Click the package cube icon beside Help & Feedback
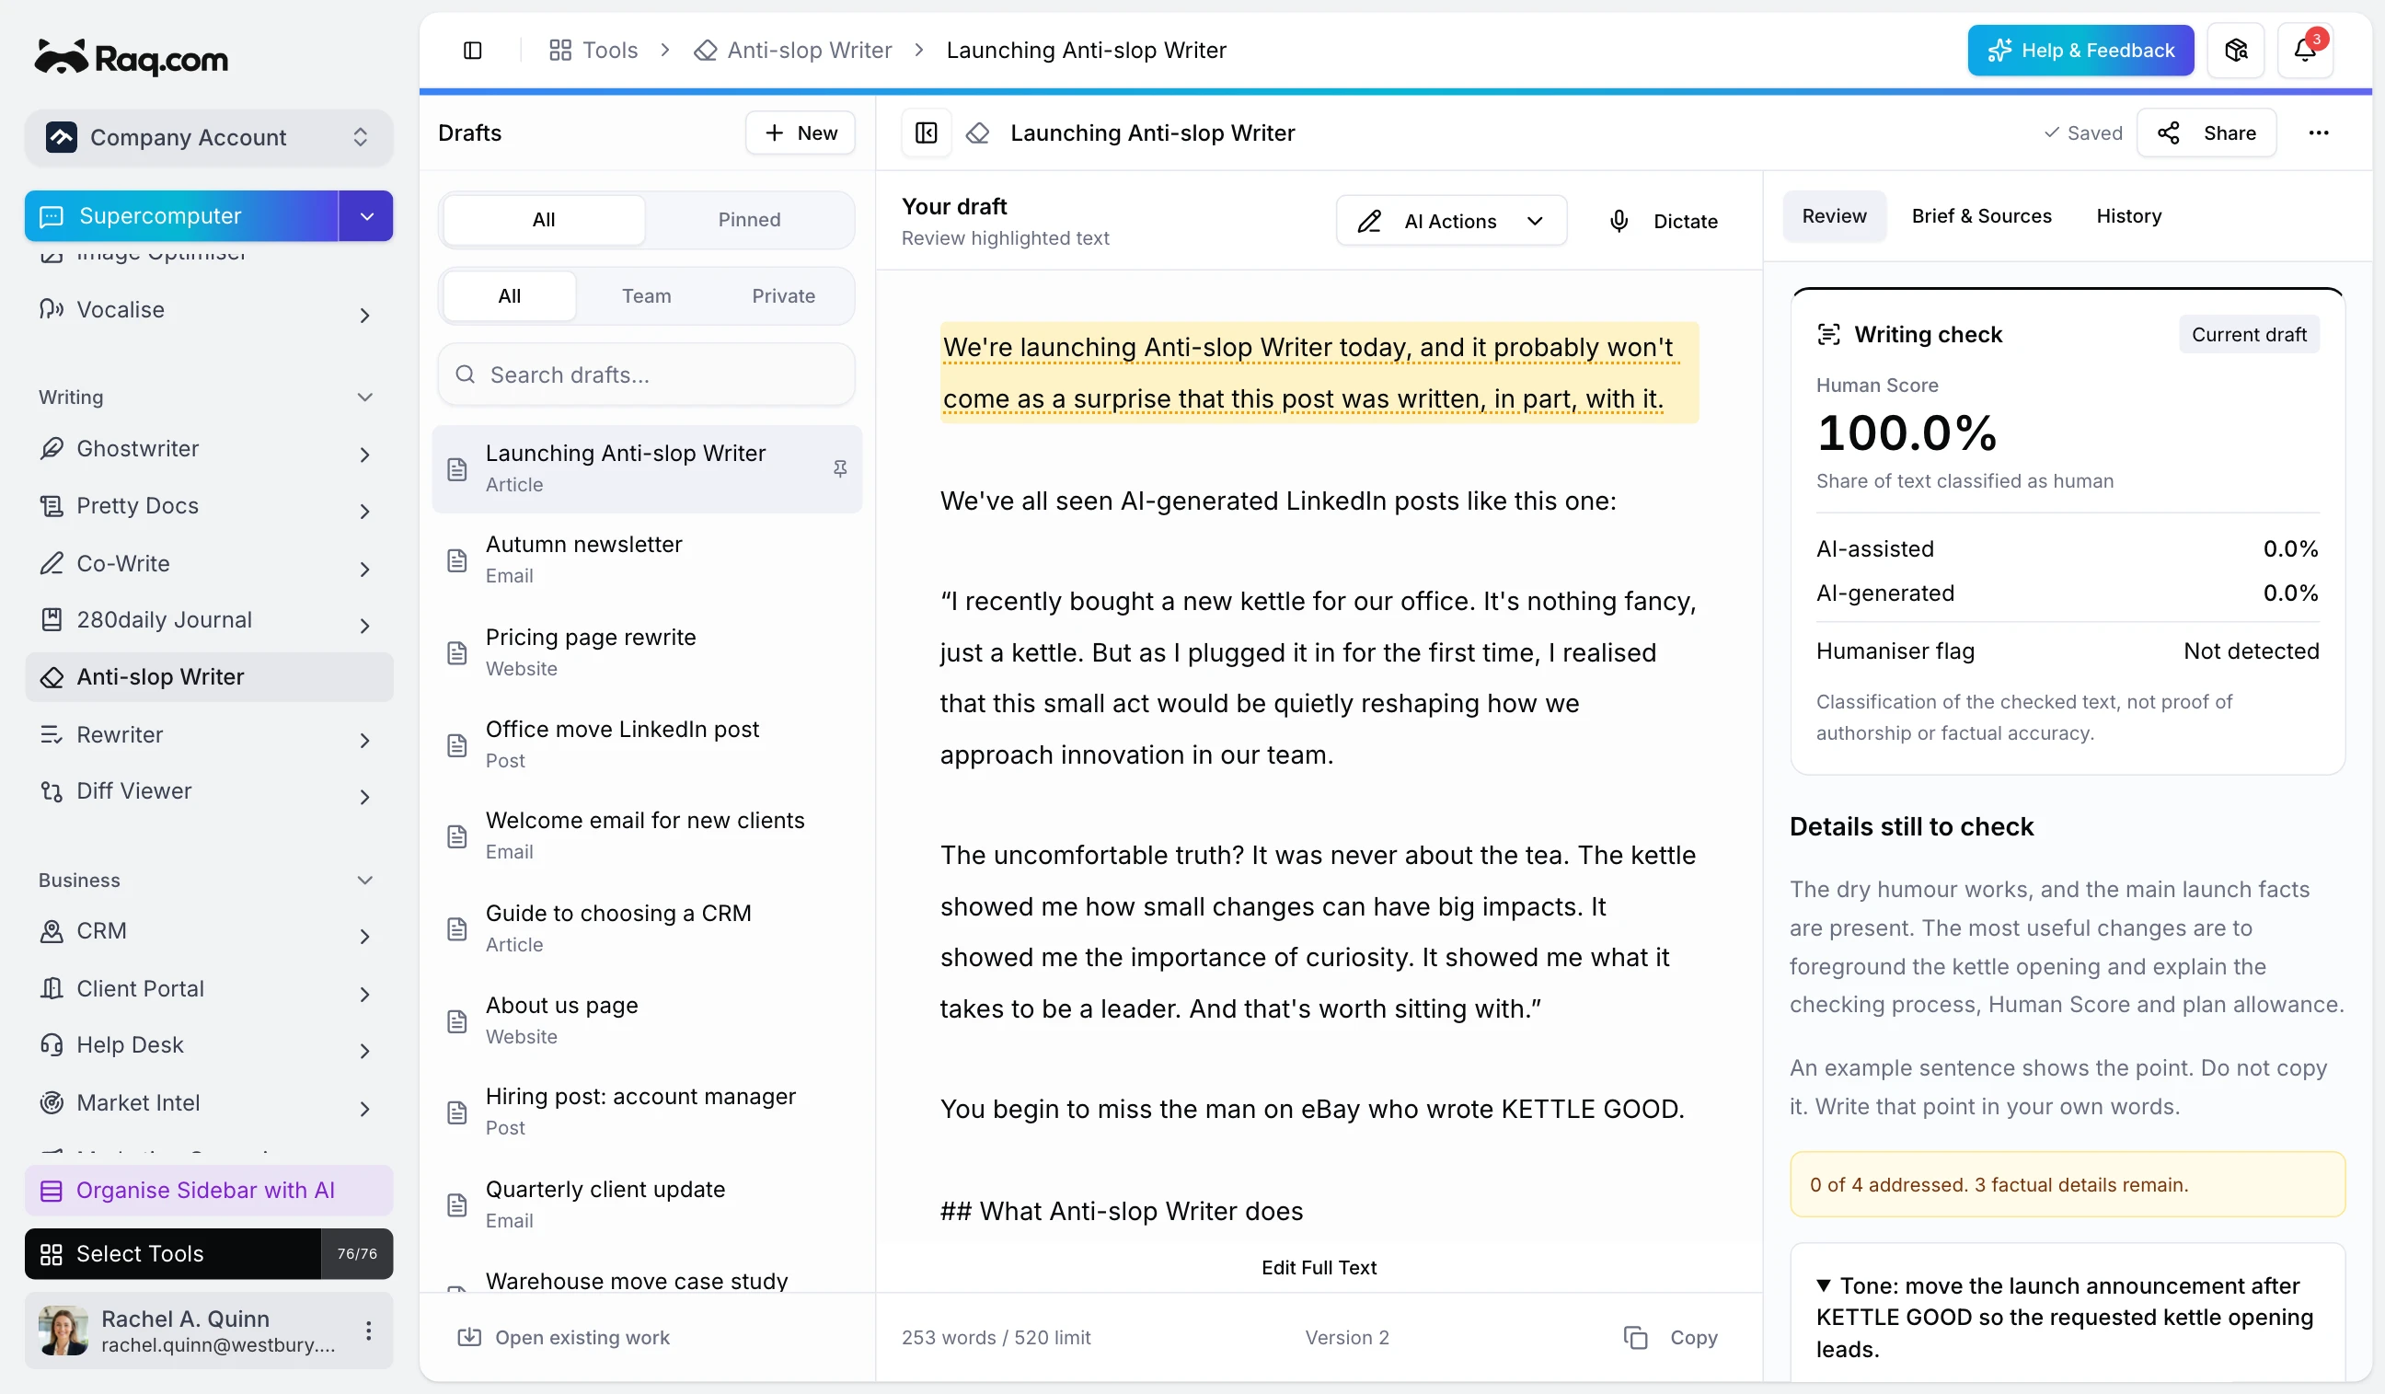 click(2235, 51)
